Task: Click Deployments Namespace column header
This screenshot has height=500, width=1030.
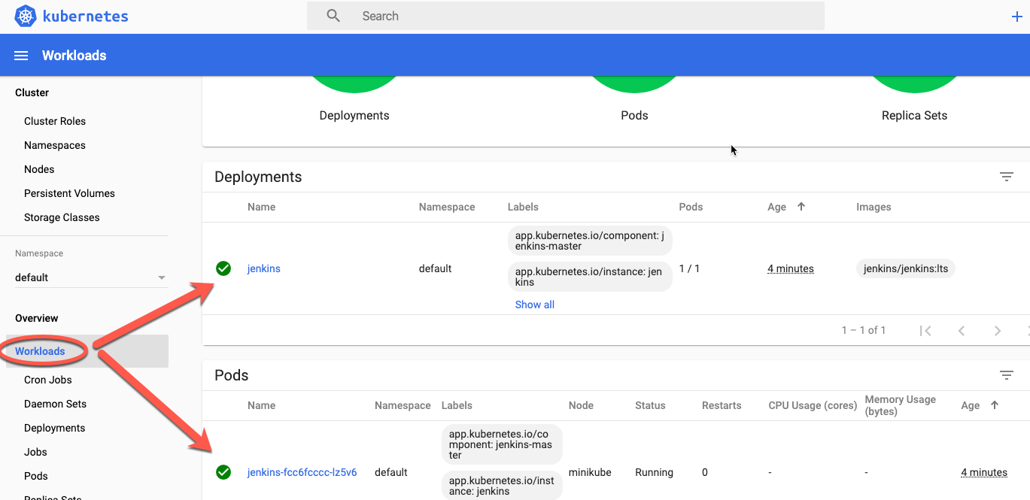Action: [x=447, y=207]
